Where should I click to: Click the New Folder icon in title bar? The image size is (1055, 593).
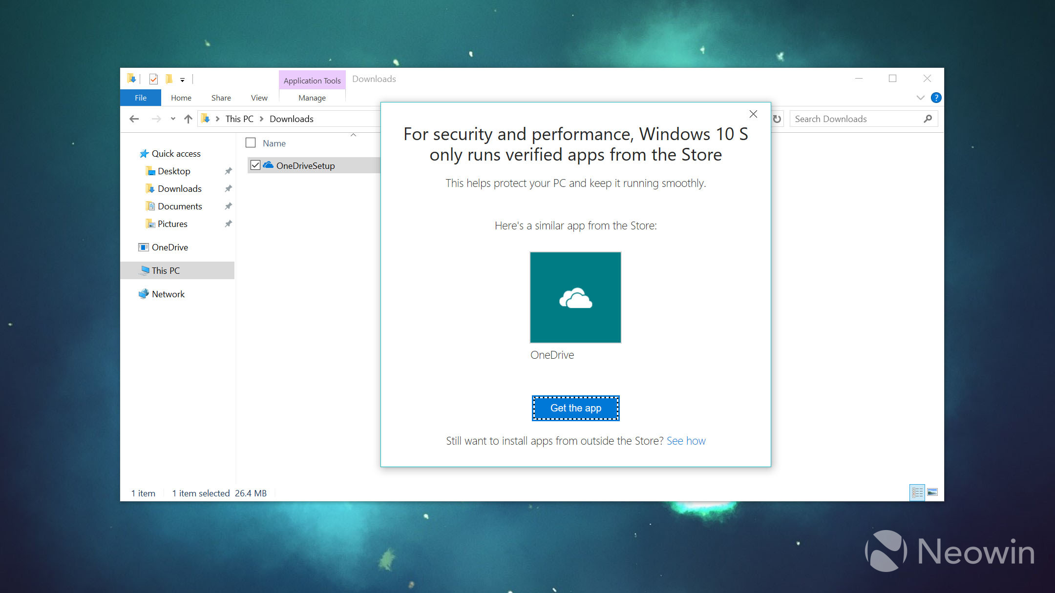click(169, 79)
